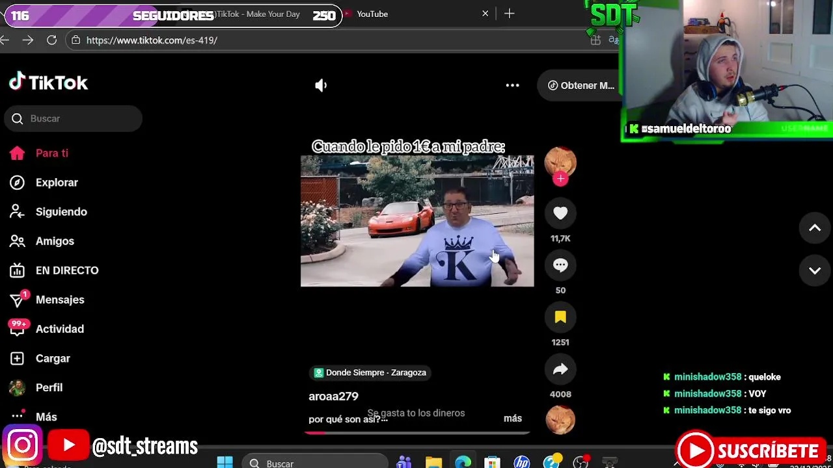Click the Actividad icon with 99+ badge

coord(17,328)
